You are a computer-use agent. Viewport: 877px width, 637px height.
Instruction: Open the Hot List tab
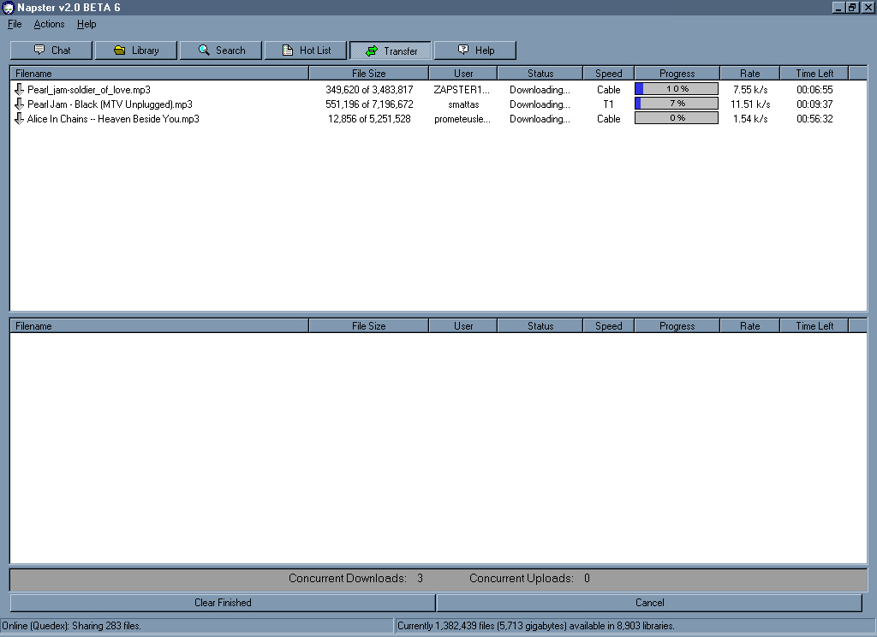[x=306, y=51]
